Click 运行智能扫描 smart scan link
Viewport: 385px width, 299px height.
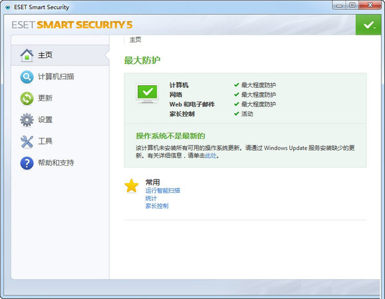pyautogui.click(x=162, y=190)
